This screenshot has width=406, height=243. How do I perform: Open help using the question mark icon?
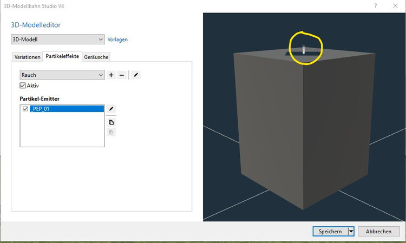(376, 6)
